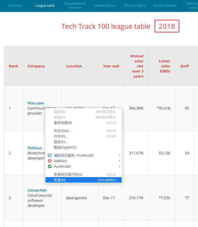
Task: Click the staff value 77
Action: click(187, 198)
